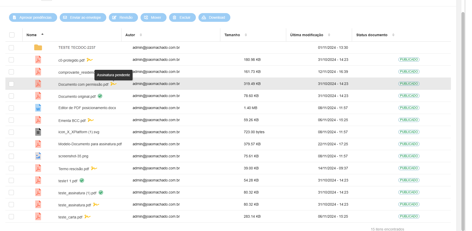Click pending signature icon on Documento com permissão.pdf
The width and height of the screenshot is (472, 231).
pos(113,84)
